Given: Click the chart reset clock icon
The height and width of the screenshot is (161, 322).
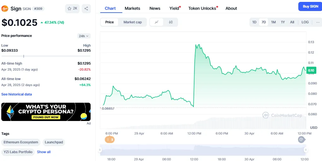Looking at the screenshot, I should point(301,140).
